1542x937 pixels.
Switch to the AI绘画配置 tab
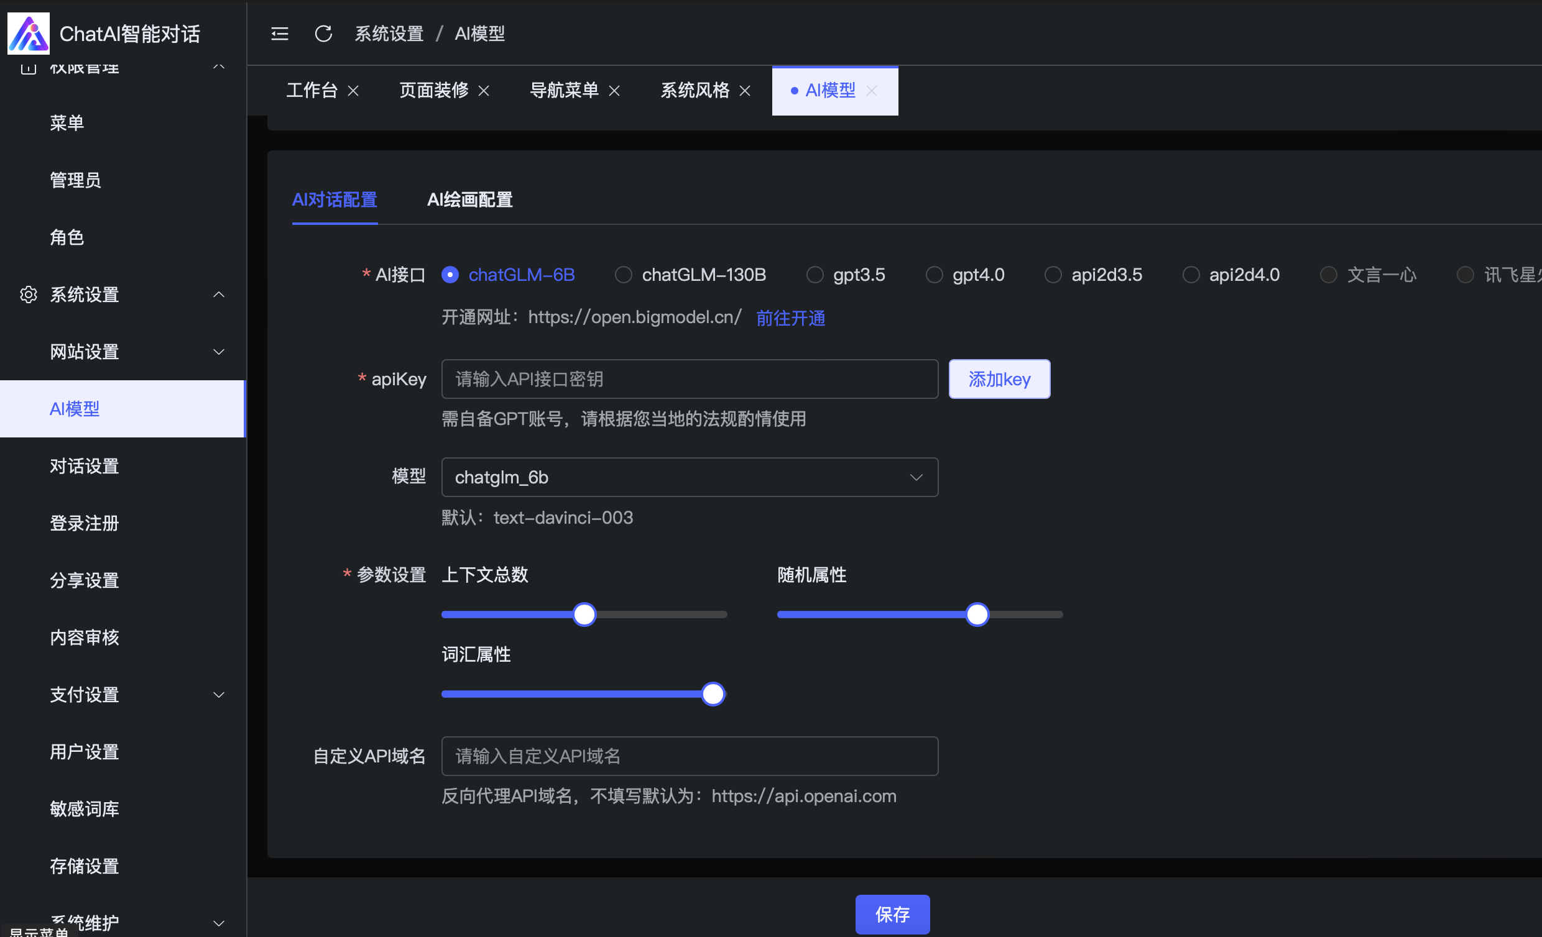click(x=469, y=199)
